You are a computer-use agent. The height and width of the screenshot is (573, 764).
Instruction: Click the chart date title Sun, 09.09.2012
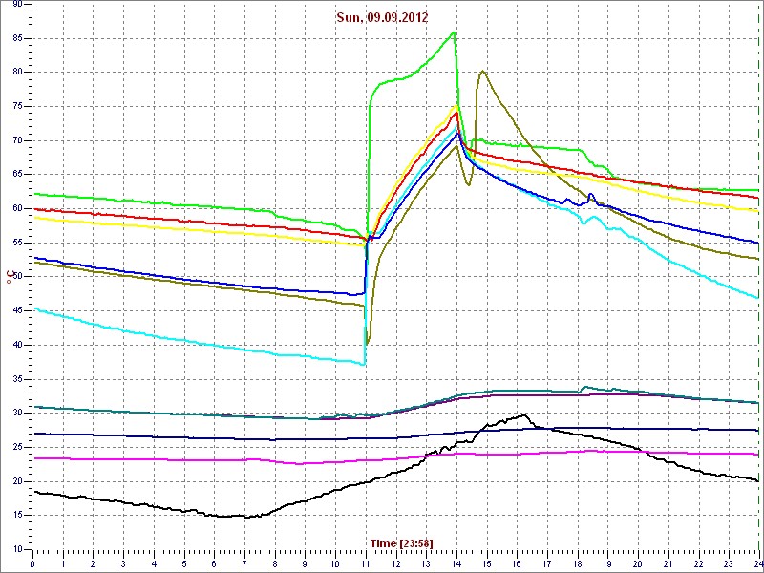click(x=382, y=18)
